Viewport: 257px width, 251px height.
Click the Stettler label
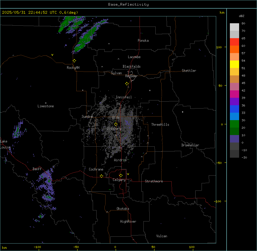point(189,71)
